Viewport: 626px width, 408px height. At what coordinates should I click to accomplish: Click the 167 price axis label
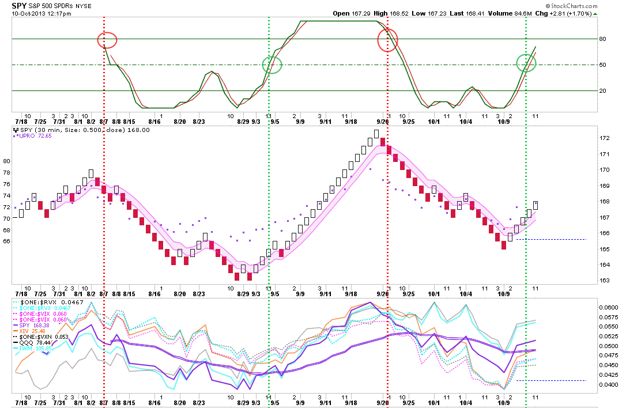[605, 218]
